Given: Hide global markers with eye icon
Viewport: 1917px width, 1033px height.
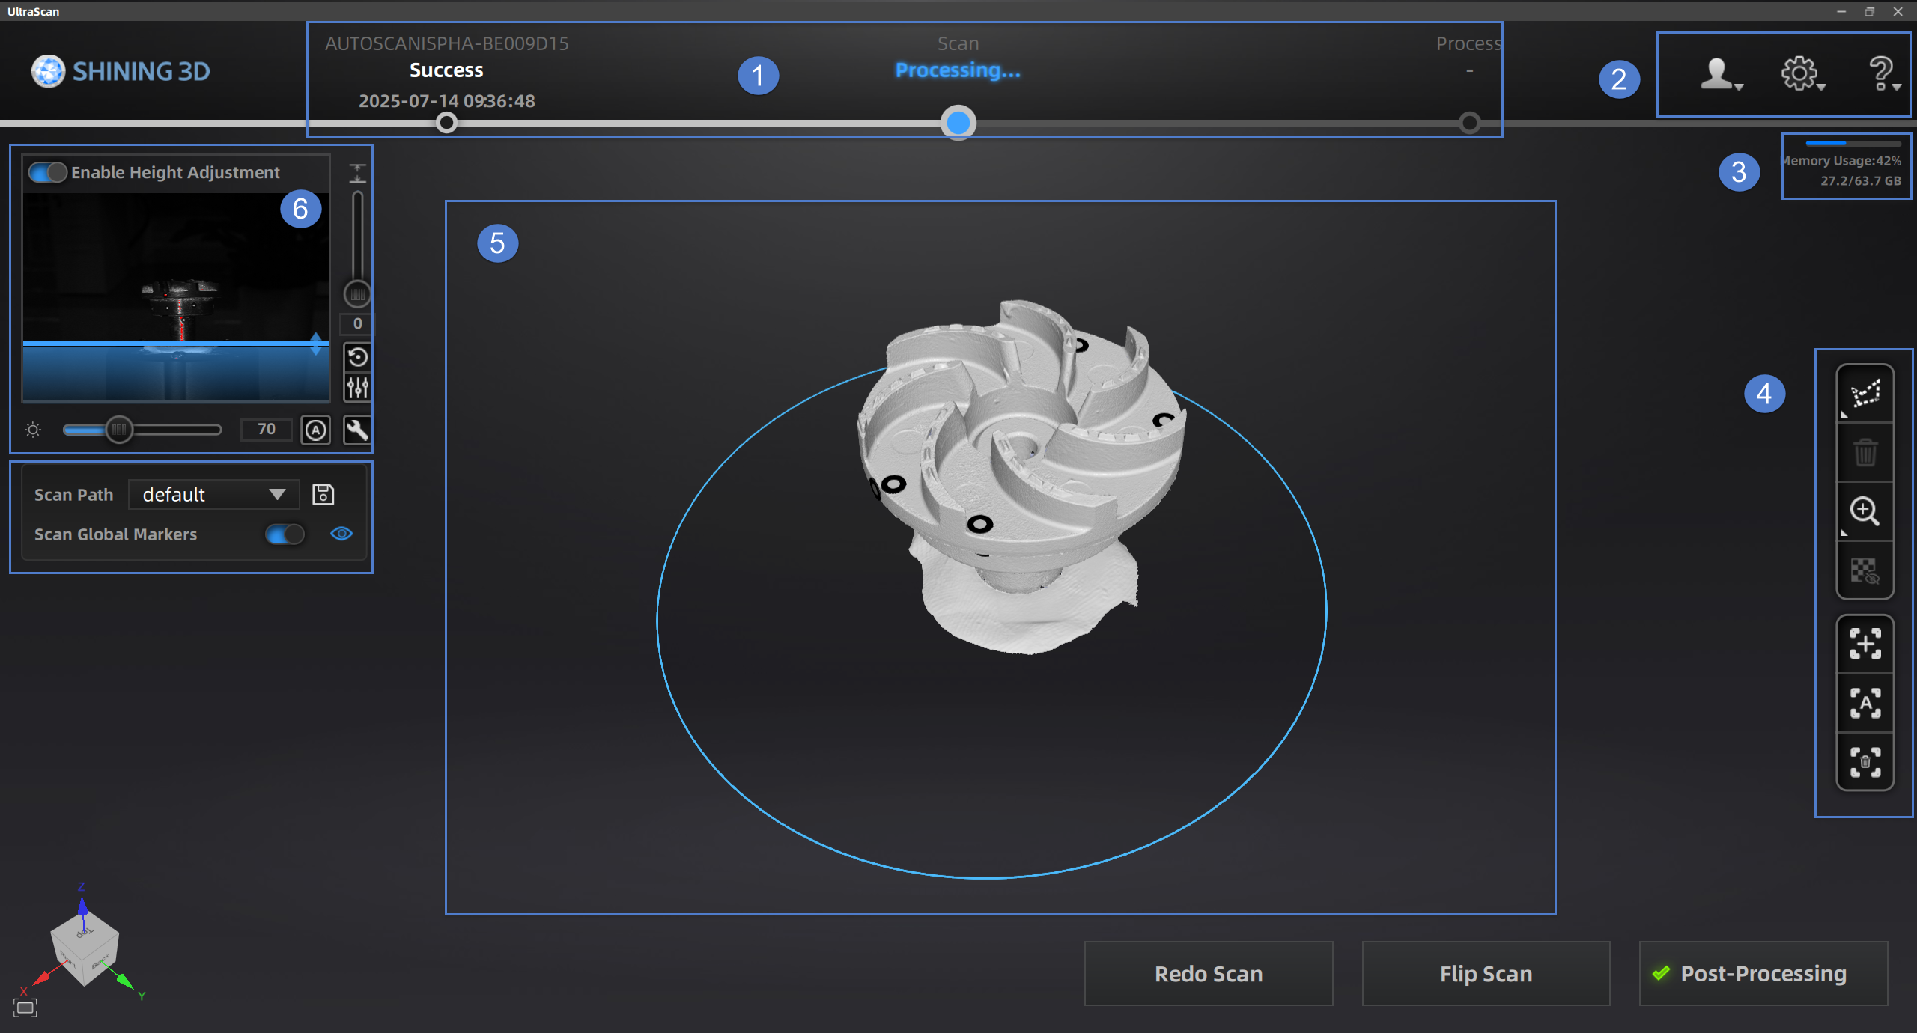Looking at the screenshot, I should (x=341, y=534).
